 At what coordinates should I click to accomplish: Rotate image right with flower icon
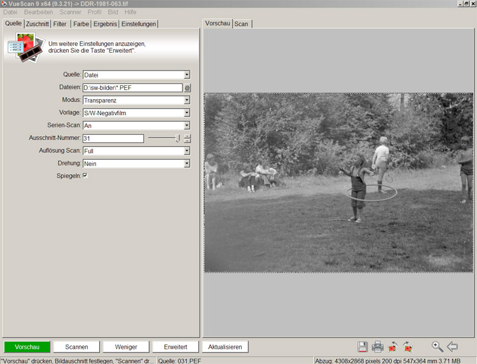pyautogui.click(x=408, y=347)
